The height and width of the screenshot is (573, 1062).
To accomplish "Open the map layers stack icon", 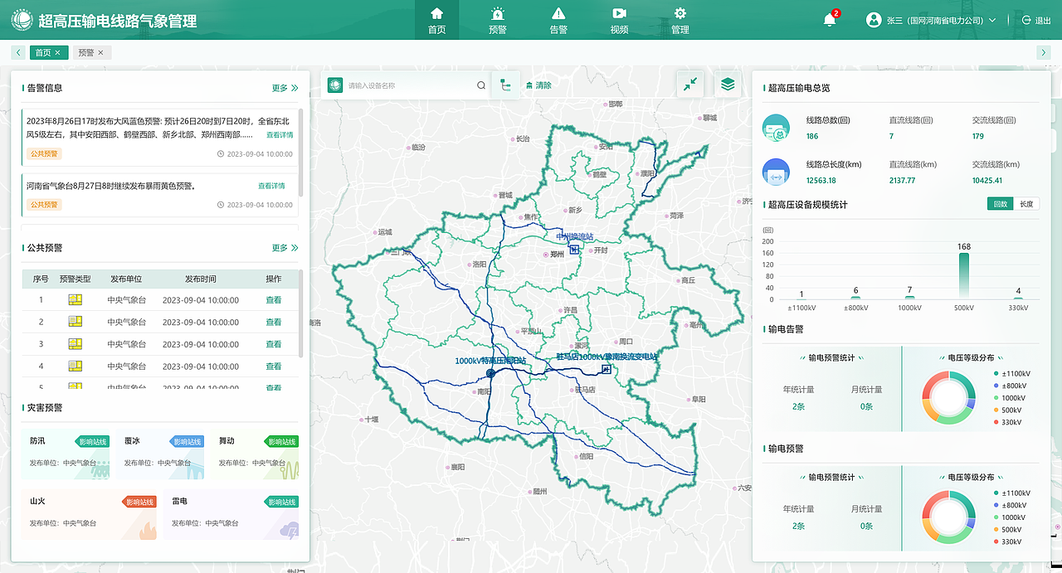I will 728,84.
